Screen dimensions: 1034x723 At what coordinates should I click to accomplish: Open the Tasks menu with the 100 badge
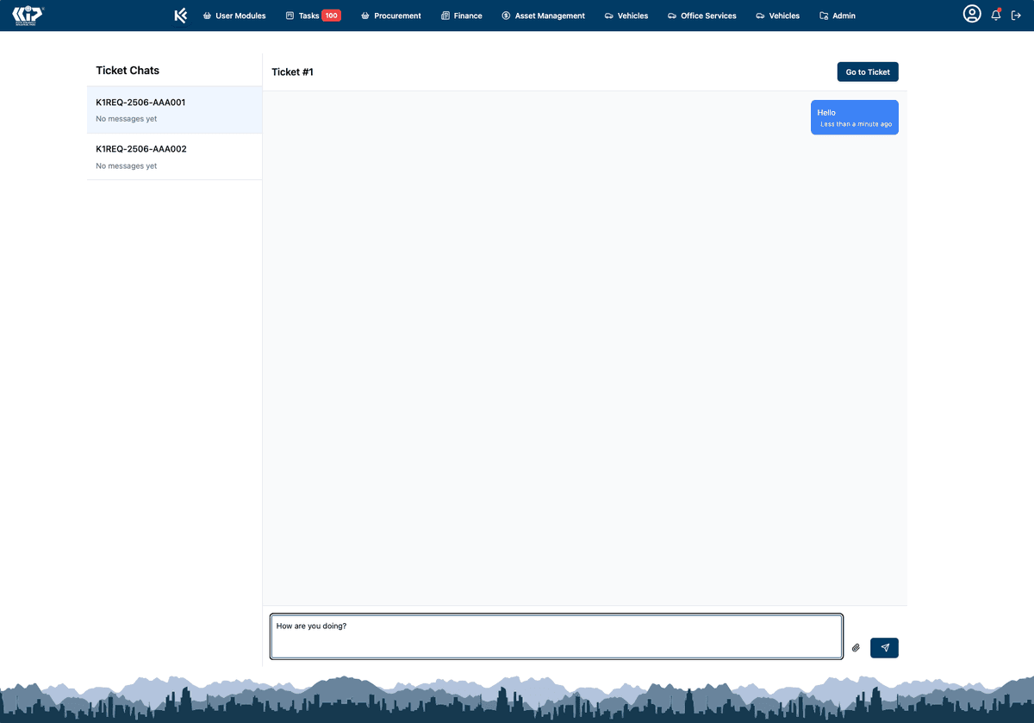[313, 15]
